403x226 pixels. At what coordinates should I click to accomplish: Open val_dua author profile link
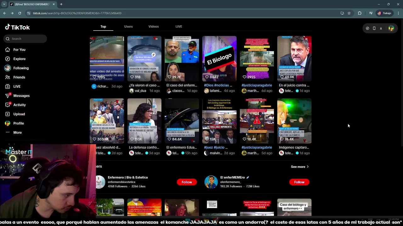point(138,91)
